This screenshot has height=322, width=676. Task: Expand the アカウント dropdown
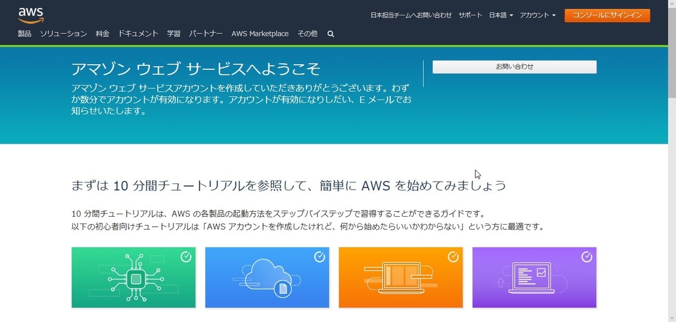pos(537,15)
